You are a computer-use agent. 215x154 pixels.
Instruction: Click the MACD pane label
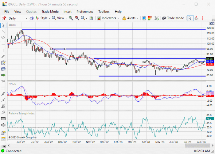click(12, 84)
